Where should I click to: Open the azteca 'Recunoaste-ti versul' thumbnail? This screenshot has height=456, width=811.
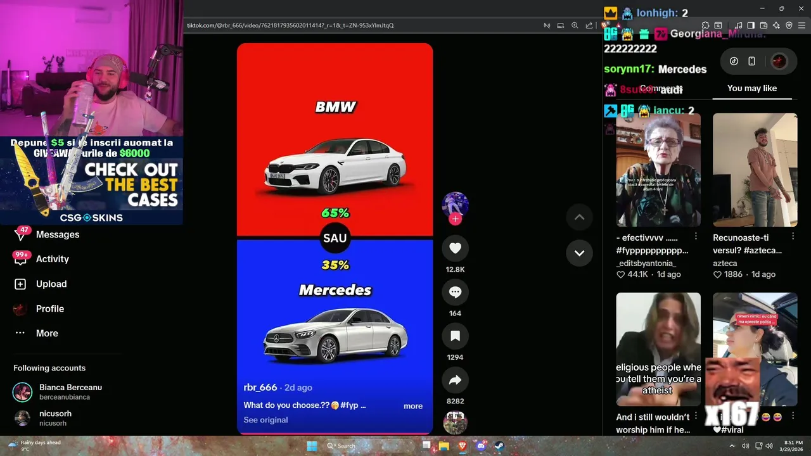(755, 170)
